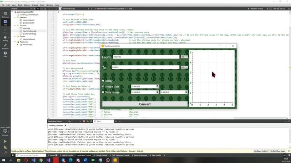291x163 pixels.
Task: Switch to Edit mode in the sidebar
Action: click(5, 22)
